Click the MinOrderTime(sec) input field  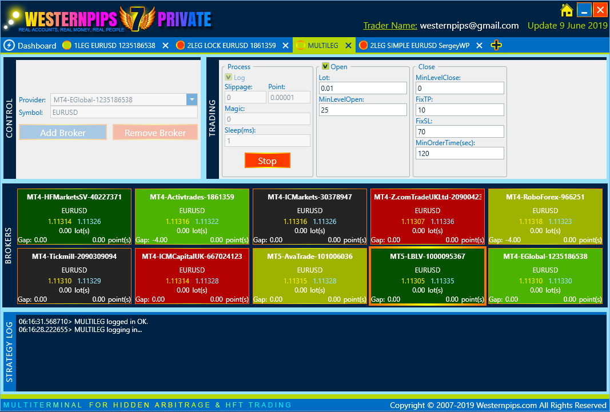tap(460, 153)
